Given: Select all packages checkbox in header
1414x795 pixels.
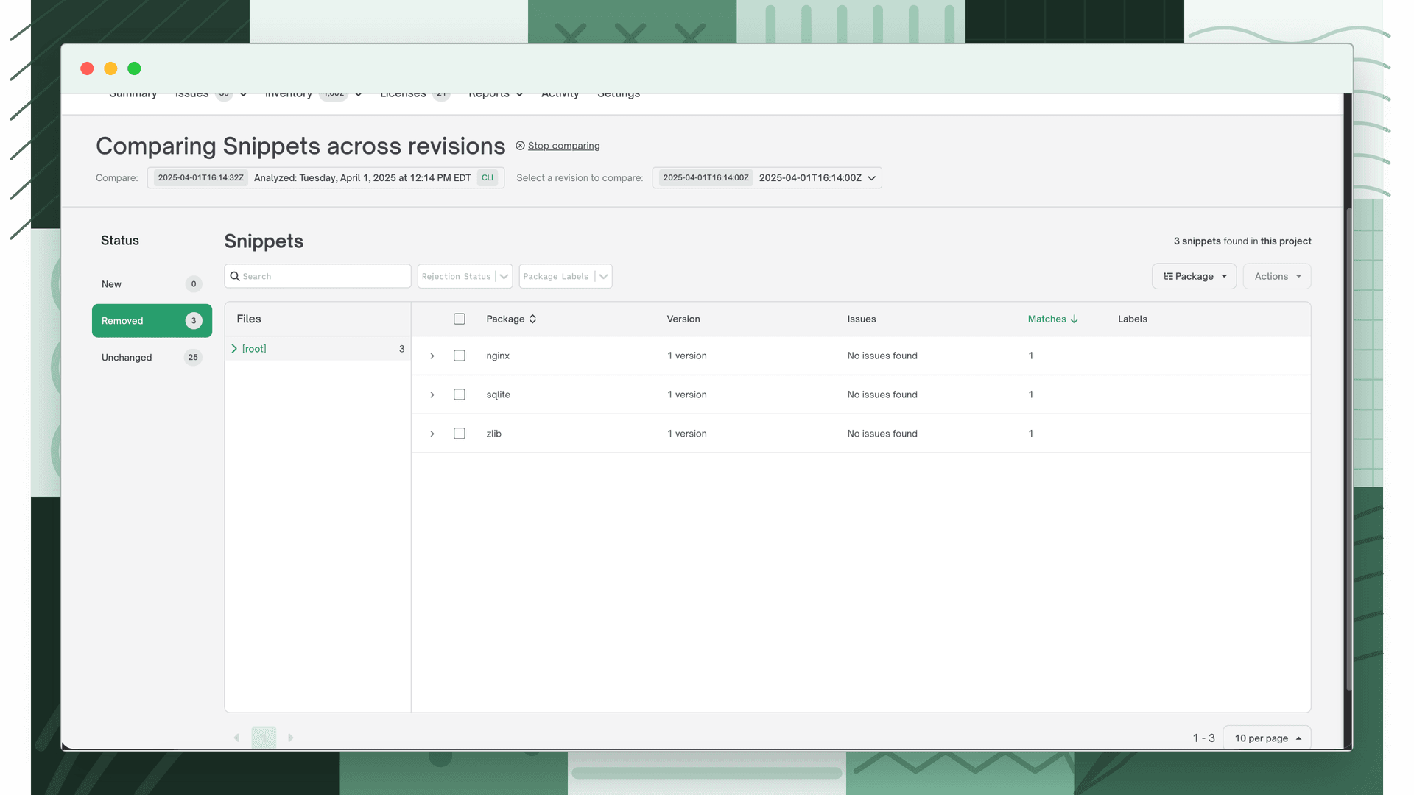Looking at the screenshot, I should pos(460,319).
